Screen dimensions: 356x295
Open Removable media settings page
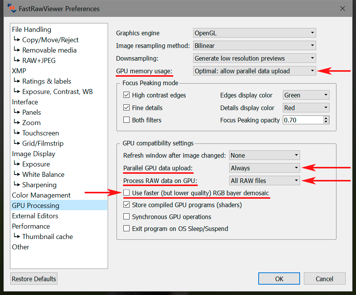click(x=49, y=50)
